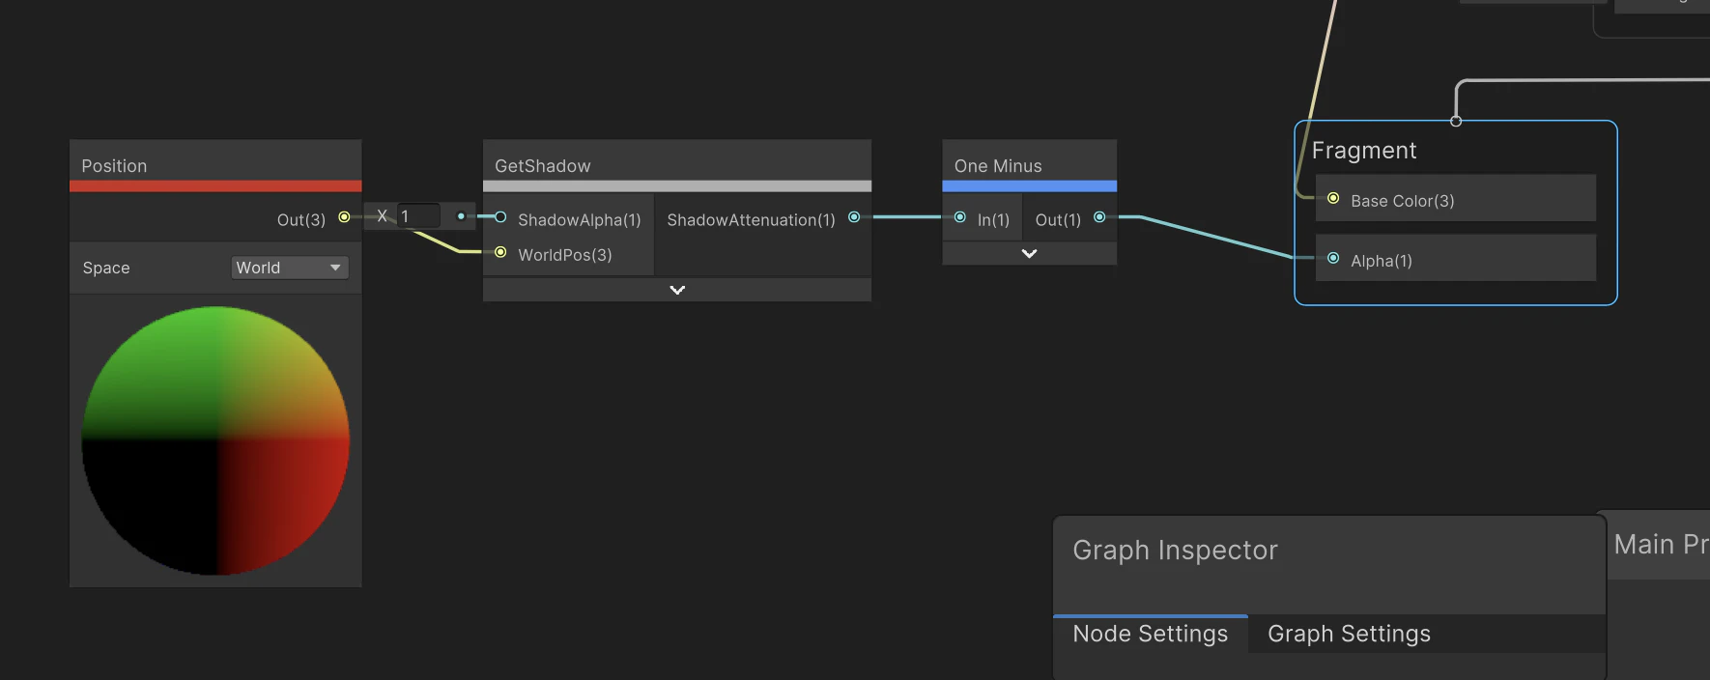Expand the GetShadow node preview chevron
The height and width of the screenshot is (680, 1710).
tap(677, 290)
